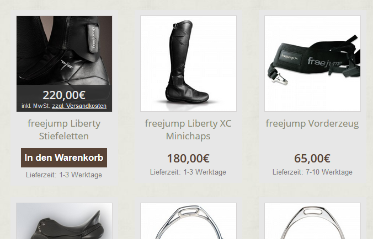373x239 pixels.
Task: Open the zzgl. Versandkosten link
Action: [79, 106]
